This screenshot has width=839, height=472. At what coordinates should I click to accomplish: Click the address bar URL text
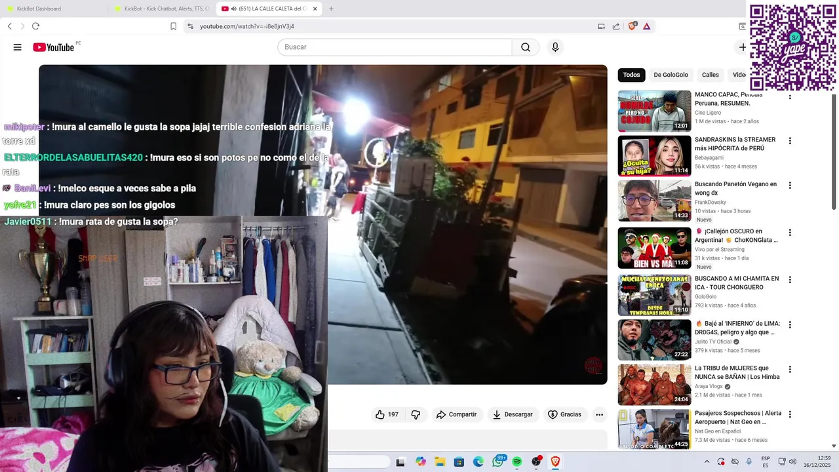pyautogui.click(x=247, y=26)
